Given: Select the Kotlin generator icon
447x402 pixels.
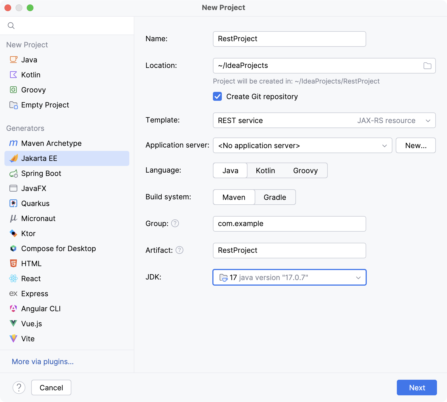Looking at the screenshot, I should [13, 75].
